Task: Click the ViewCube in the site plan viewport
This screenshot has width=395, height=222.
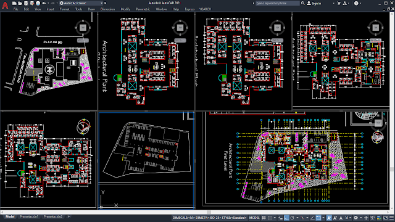Action: [x=83, y=27]
